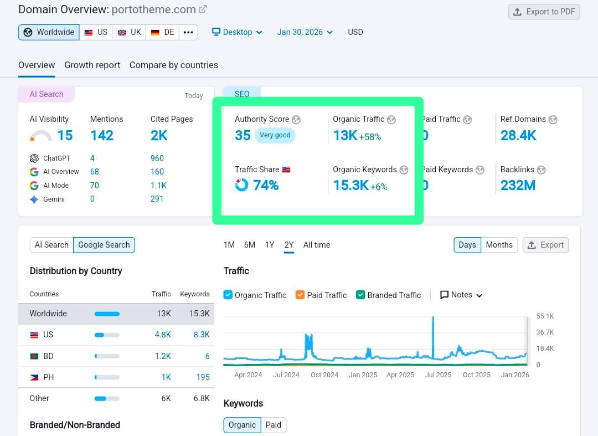Uncheck the Branded Traffic checkbox
The height and width of the screenshot is (436, 598).
pos(360,295)
